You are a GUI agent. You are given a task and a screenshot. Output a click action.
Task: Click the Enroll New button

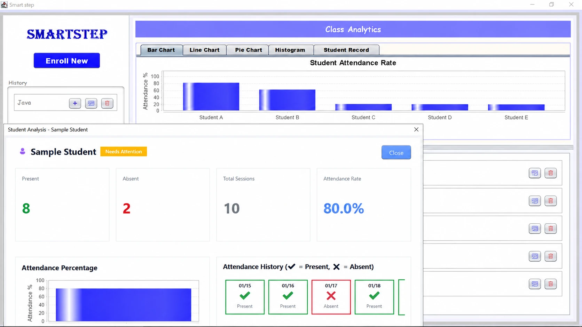[67, 61]
